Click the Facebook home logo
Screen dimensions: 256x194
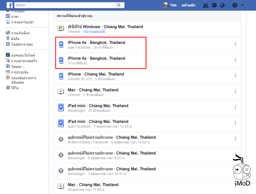click(9, 5)
